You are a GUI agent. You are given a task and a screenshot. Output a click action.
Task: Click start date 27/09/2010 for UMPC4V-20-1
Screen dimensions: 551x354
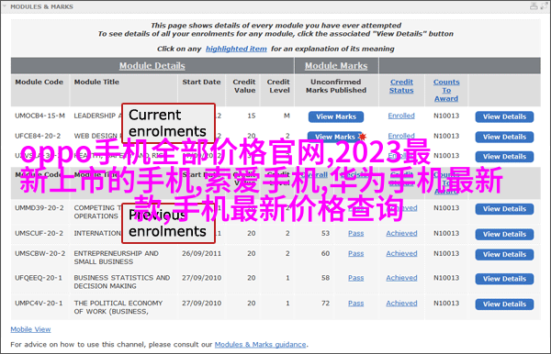(x=201, y=304)
